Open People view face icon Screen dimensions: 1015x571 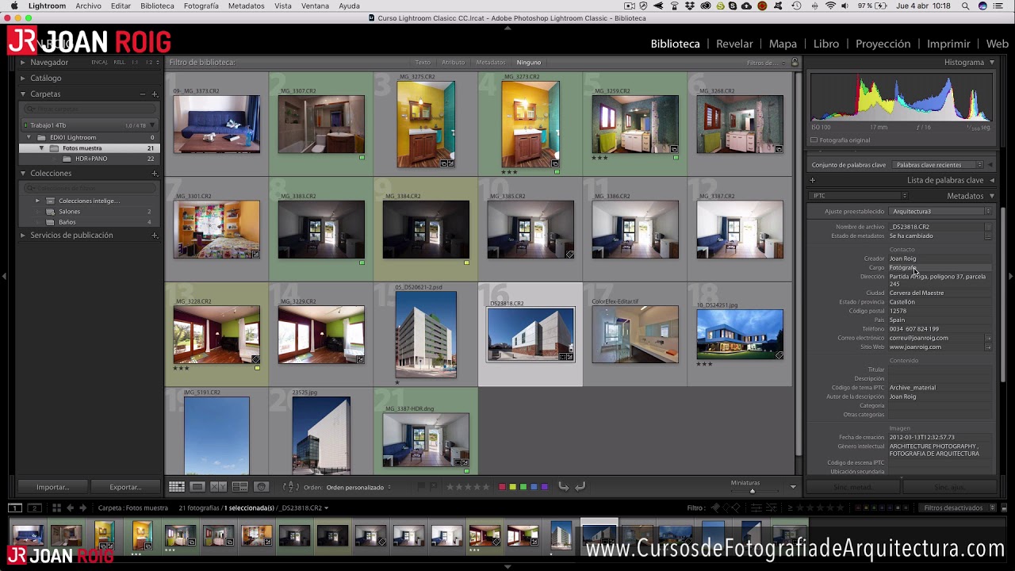pyautogui.click(x=261, y=487)
